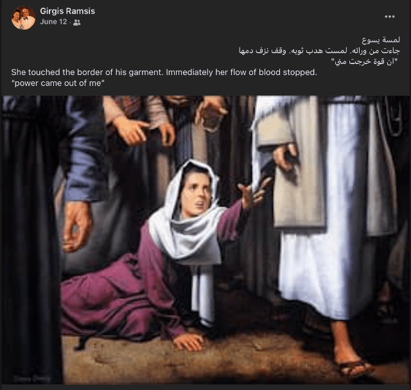The width and height of the screenshot is (411, 390).
Task: Click the Arabic quote line ان قوة خرجت مني
Action: click(x=365, y=62)
